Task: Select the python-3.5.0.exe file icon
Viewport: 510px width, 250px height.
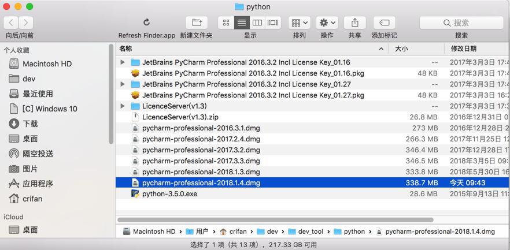Action: coord(135,194)
